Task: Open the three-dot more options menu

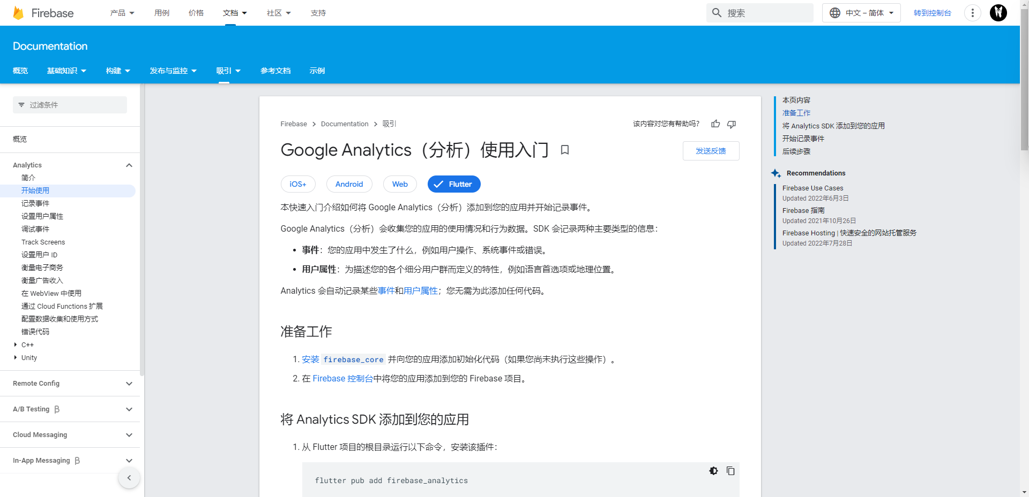Action: point(973,13)
